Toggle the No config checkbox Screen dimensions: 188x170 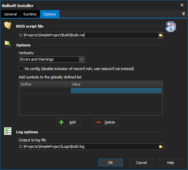(21, 69)
